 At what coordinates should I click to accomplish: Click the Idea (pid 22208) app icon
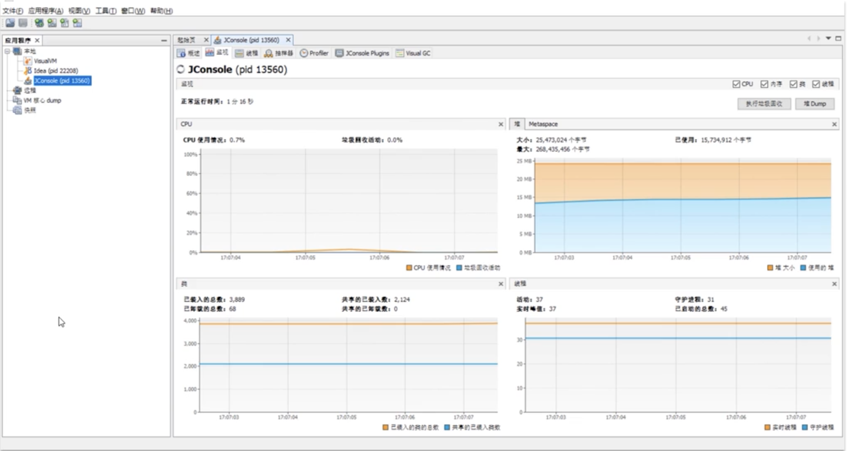(x=28, y=70)
